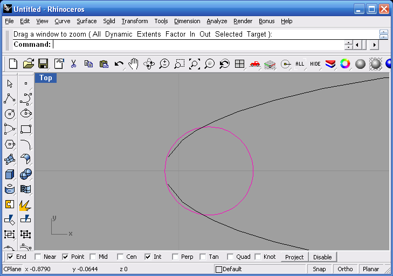
Task: Open the Transform menu
Action: [135, 22]
